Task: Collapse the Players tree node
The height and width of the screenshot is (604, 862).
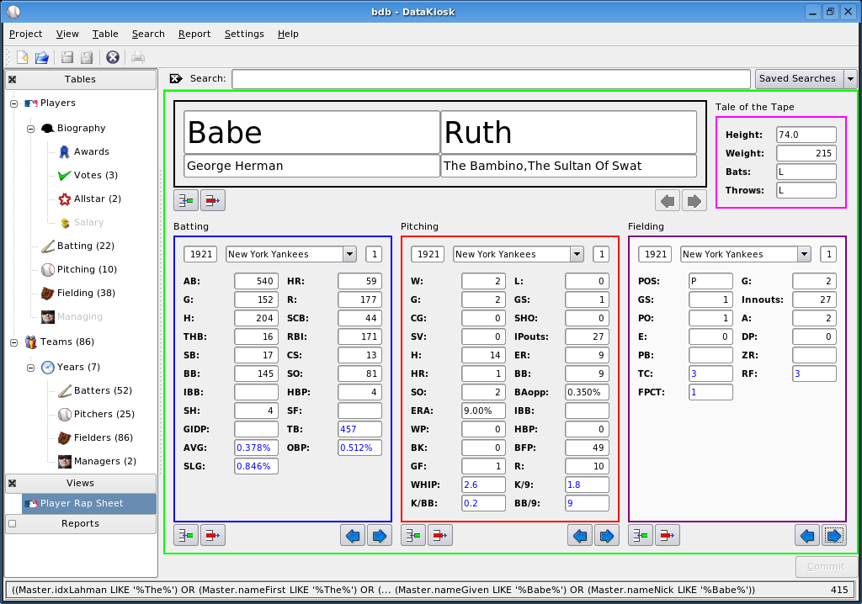Action: 13,103
